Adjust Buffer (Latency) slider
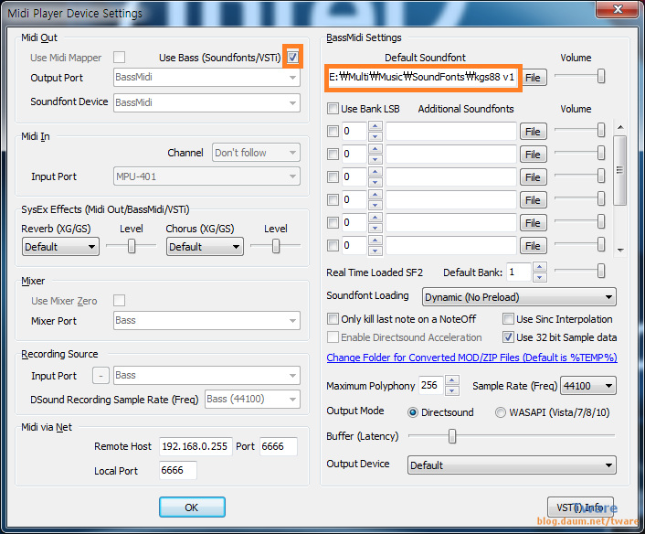The height and width of the screenshot is (534, 645). 452,435
